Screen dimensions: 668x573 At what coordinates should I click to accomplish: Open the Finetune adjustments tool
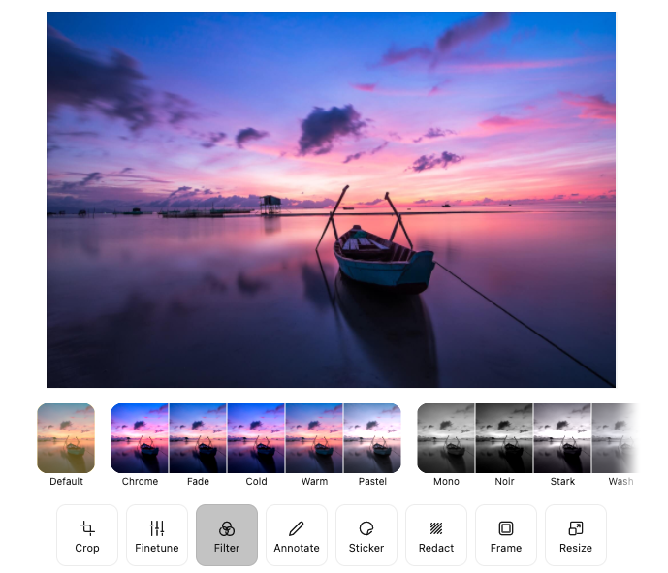coord(157,535)
